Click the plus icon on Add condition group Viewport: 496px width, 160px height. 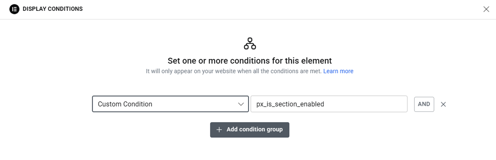coord(219,130)
